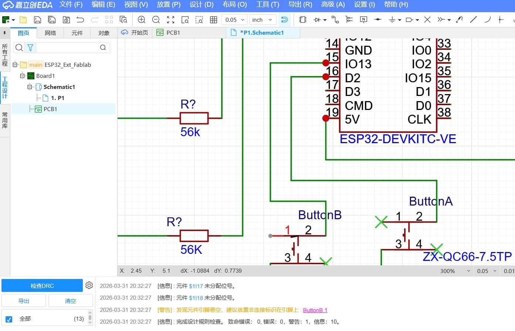Open the 帮助 (H) menu
This screenshot has height=331, width=515.
[396, 4]
